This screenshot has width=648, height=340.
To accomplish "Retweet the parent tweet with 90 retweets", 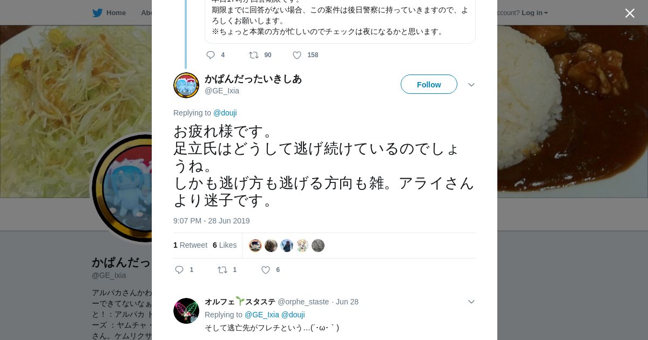I will (x=254, y=55).
